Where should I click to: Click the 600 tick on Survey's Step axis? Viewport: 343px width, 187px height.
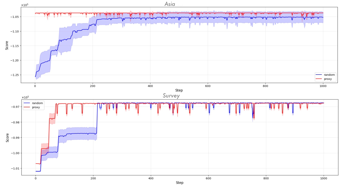208,178
